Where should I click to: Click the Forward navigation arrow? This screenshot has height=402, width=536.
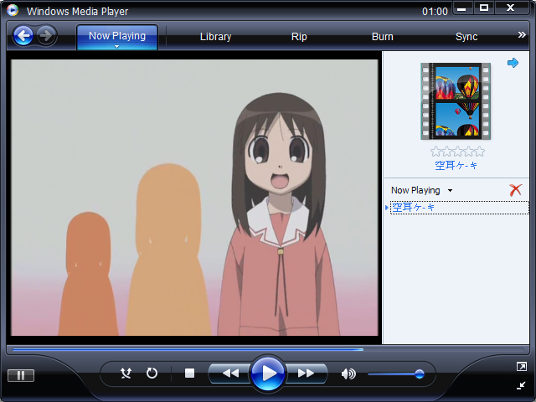pyautogui.click(x=46, y=35)
